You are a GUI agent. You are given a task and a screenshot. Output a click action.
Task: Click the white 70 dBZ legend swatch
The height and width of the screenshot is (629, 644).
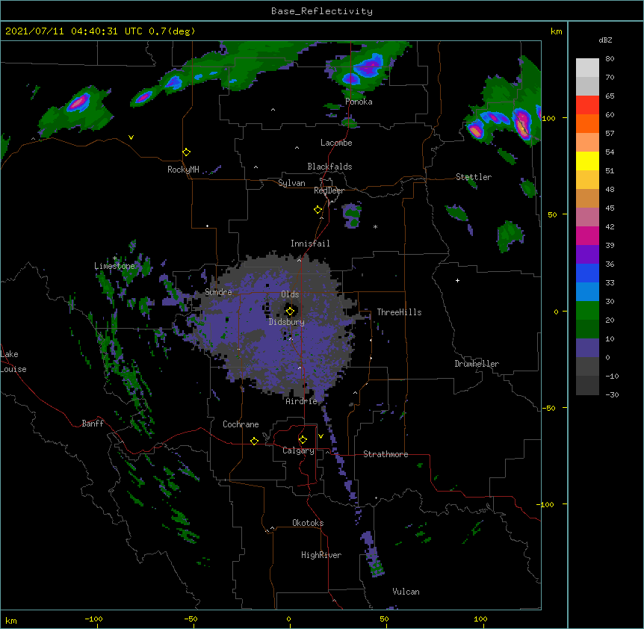pyautogui.click(x=587, y=68)
